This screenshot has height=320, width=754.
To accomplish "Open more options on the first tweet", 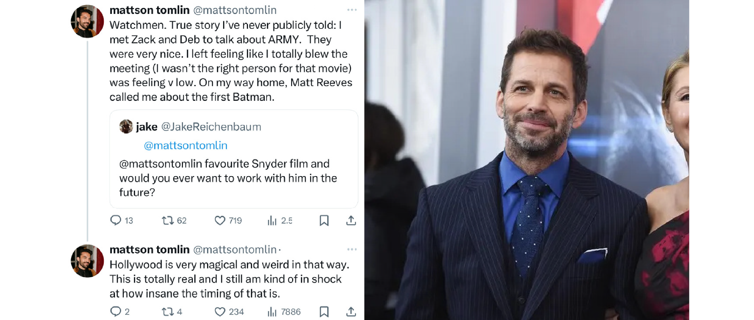I will tap(352, 10).
